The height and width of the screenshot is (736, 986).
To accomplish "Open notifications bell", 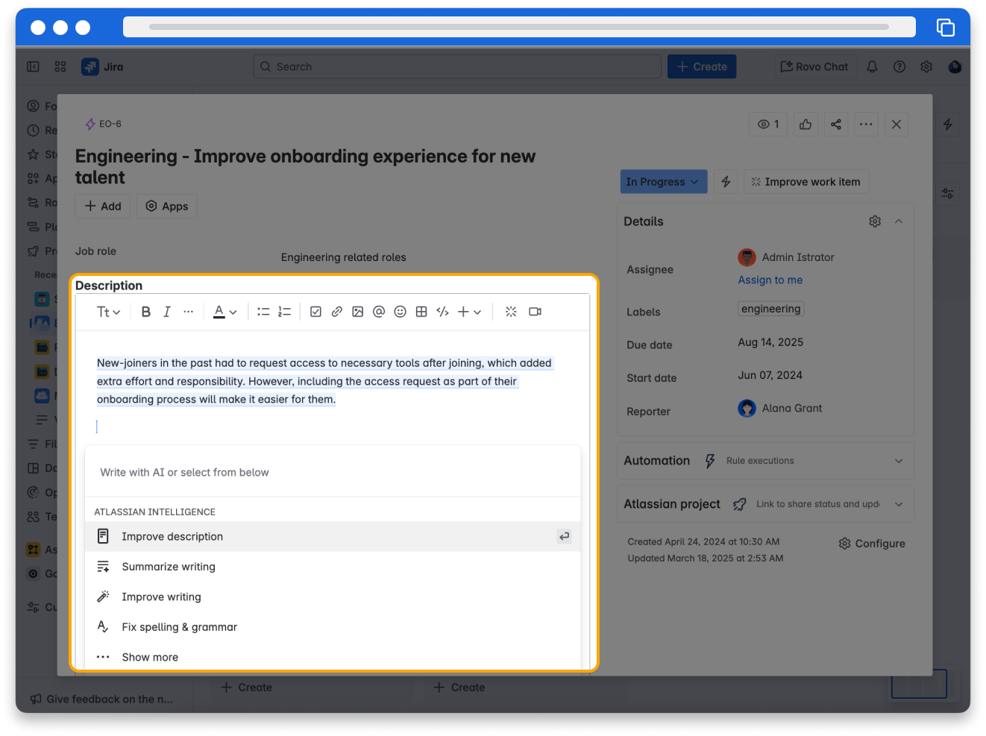I will [x=872, y=66].
